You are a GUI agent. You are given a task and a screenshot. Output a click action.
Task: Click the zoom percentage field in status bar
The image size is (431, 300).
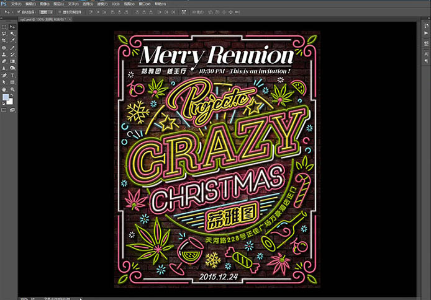(24, 298)
